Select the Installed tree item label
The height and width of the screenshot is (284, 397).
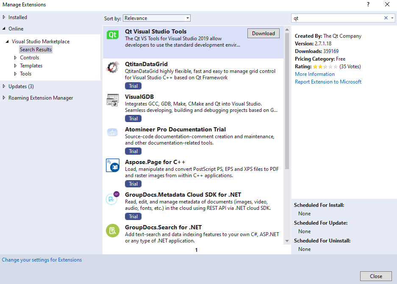point(18,17)
